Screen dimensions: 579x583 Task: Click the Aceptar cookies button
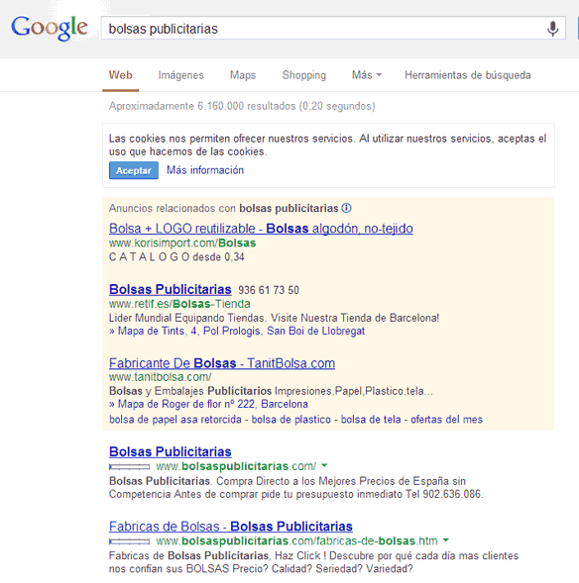(x=134, y=170)
